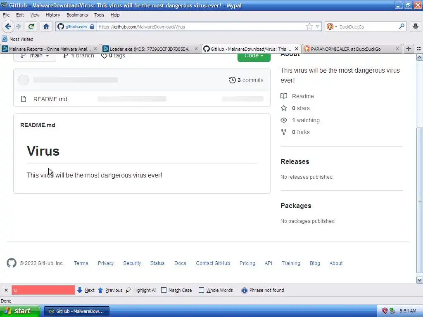This screenshot has height=317, width=423.
Task: Open the About footer link
Action: click(x=336, y=263)
